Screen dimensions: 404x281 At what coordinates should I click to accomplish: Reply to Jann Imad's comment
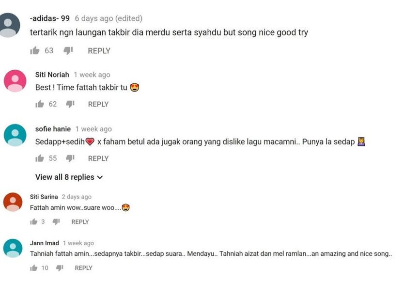[83, 268]
